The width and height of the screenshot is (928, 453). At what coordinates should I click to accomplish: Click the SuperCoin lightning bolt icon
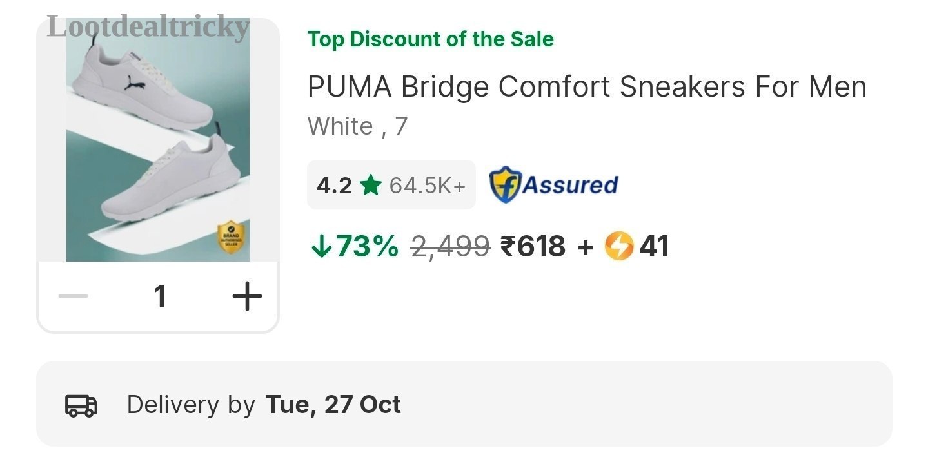(619, 246)
